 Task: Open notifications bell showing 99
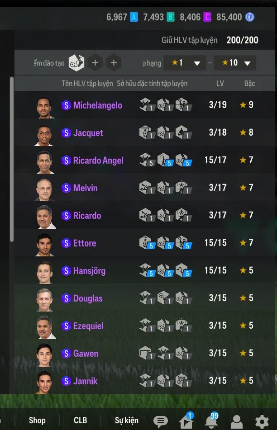[212, 420]
